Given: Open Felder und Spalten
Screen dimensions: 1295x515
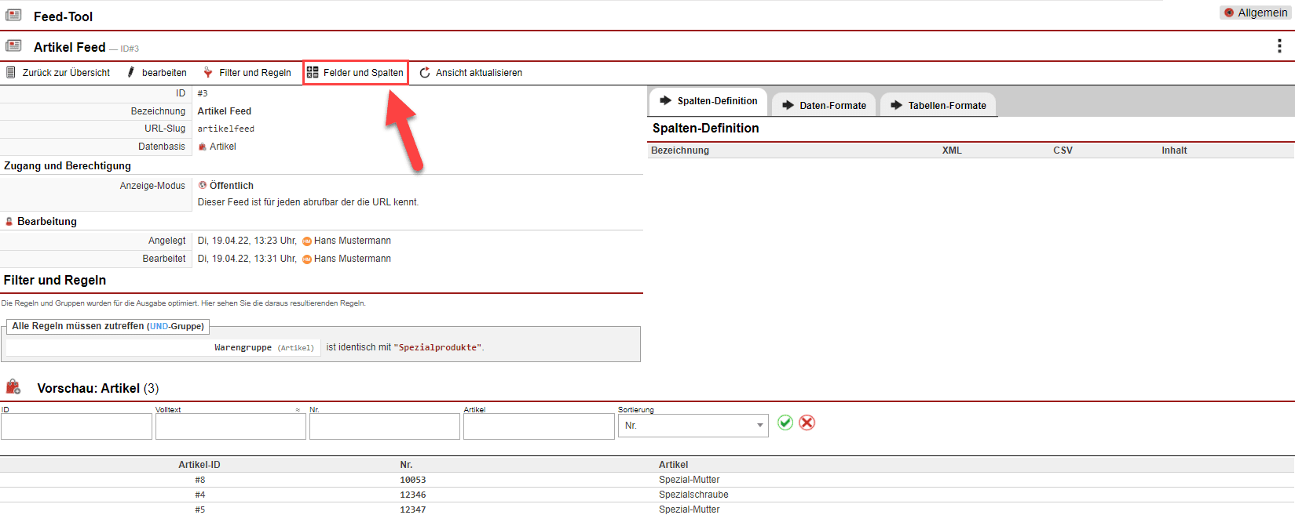Looking at the screenshot, I should point(356,73).
